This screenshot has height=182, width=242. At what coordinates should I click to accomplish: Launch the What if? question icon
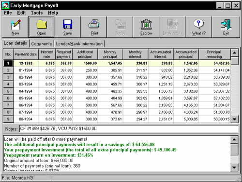tap(198, 27)
